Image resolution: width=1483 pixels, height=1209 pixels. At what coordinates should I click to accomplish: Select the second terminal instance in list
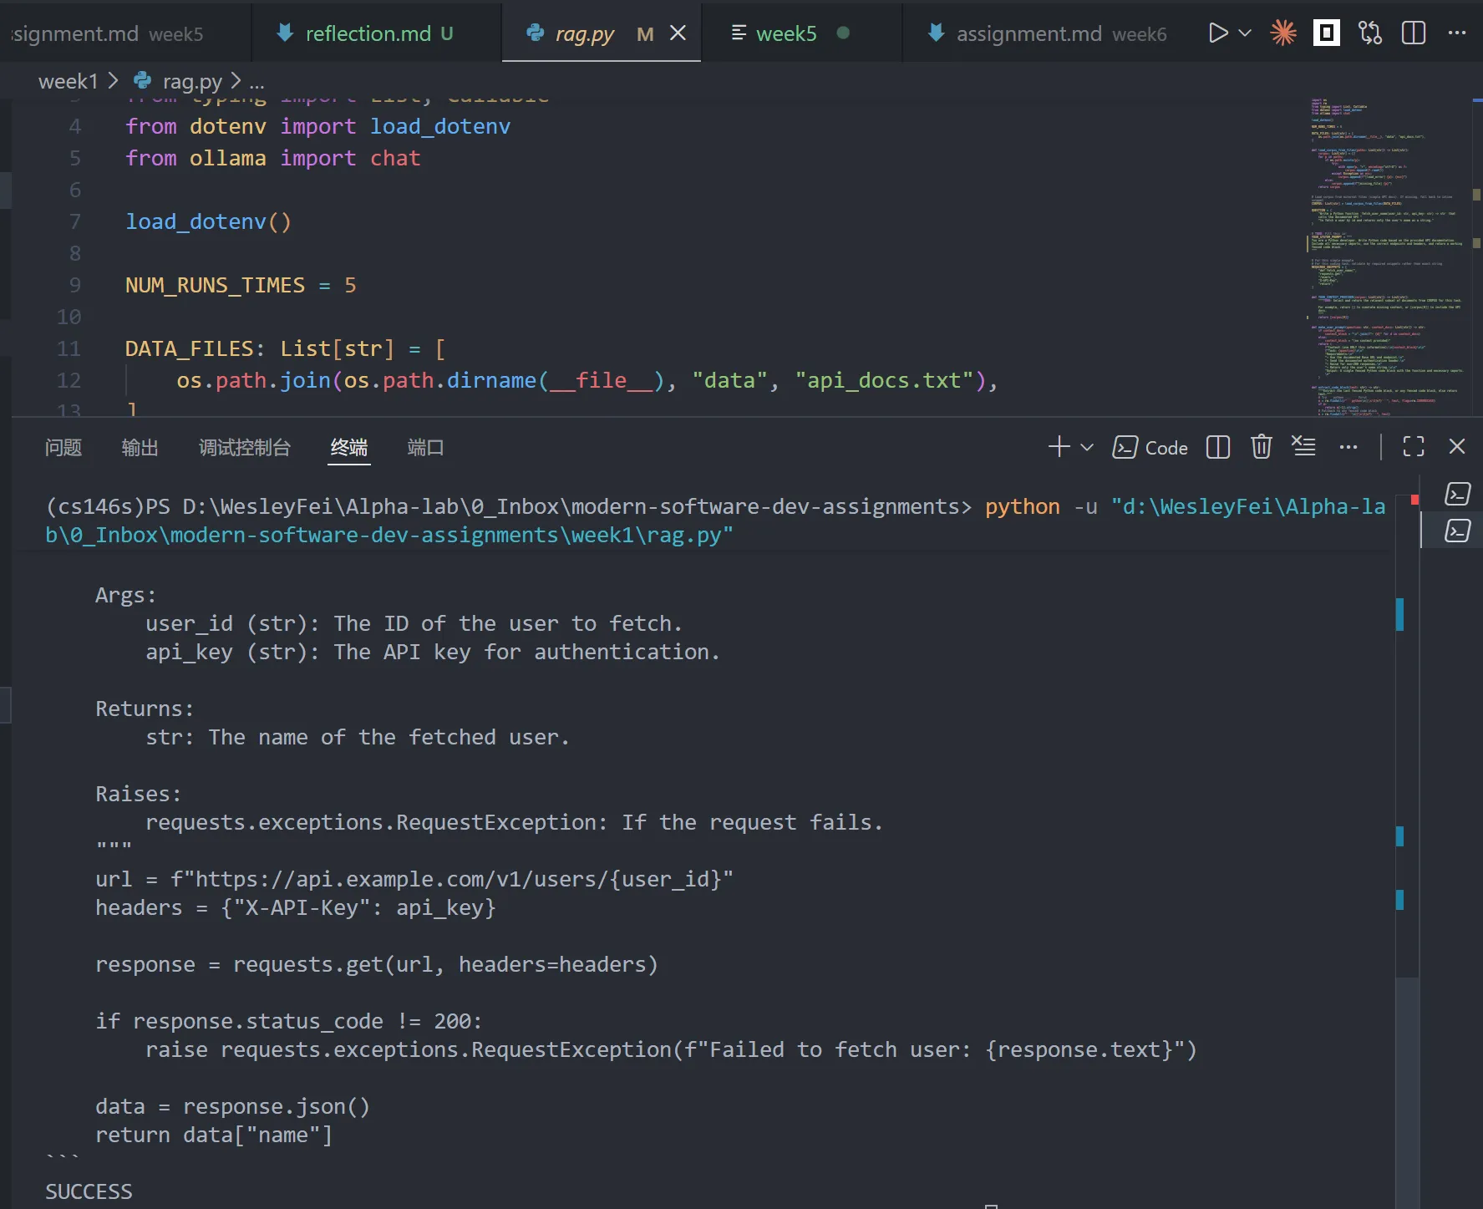[1457, 531]
